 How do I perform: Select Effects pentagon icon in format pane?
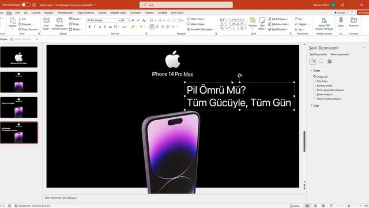click(321, 61)
